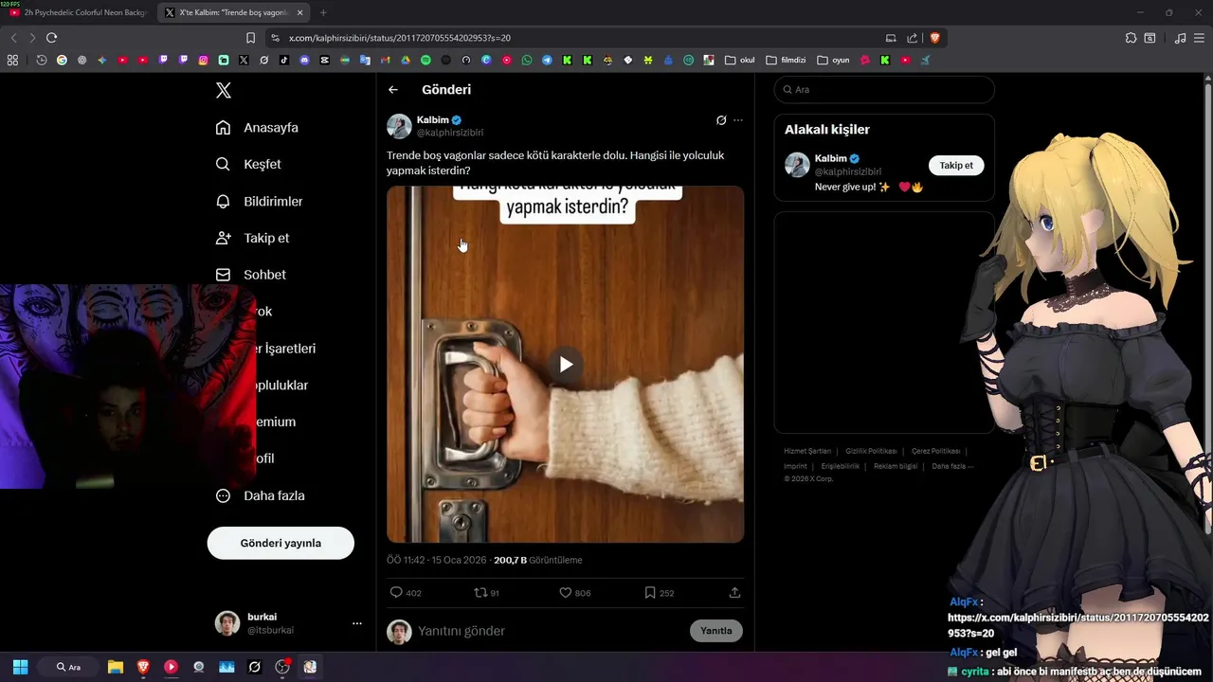Click the bookmark-this-page icon in the address bar
Image resolution: width=1213 pixels, height=682 pixels.
(x=250, y=38)
